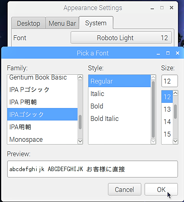184x202 pixels.
Task: Click the Family list scroll-up arrow
Action: (80, 78)
